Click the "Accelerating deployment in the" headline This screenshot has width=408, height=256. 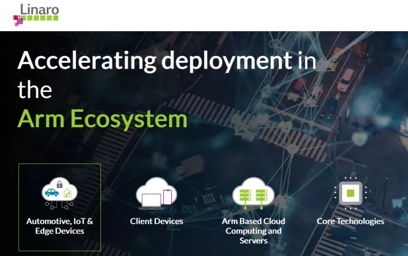pos(166,61)
